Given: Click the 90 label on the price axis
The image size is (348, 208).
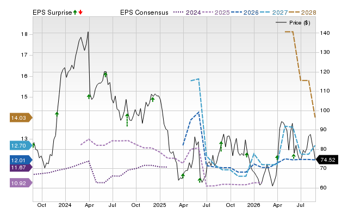Looking at the screenshot, I should (323, 130).
